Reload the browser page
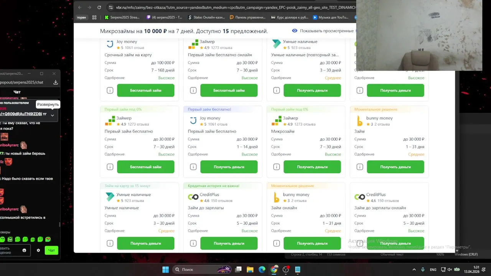 pyautogui.click(x=99, y=7)
